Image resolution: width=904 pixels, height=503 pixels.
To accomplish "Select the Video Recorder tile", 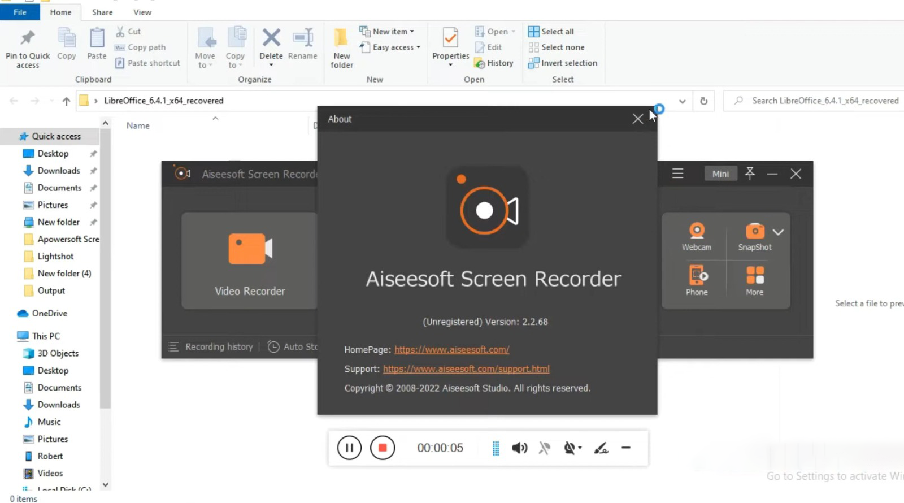I will [249, 261].
